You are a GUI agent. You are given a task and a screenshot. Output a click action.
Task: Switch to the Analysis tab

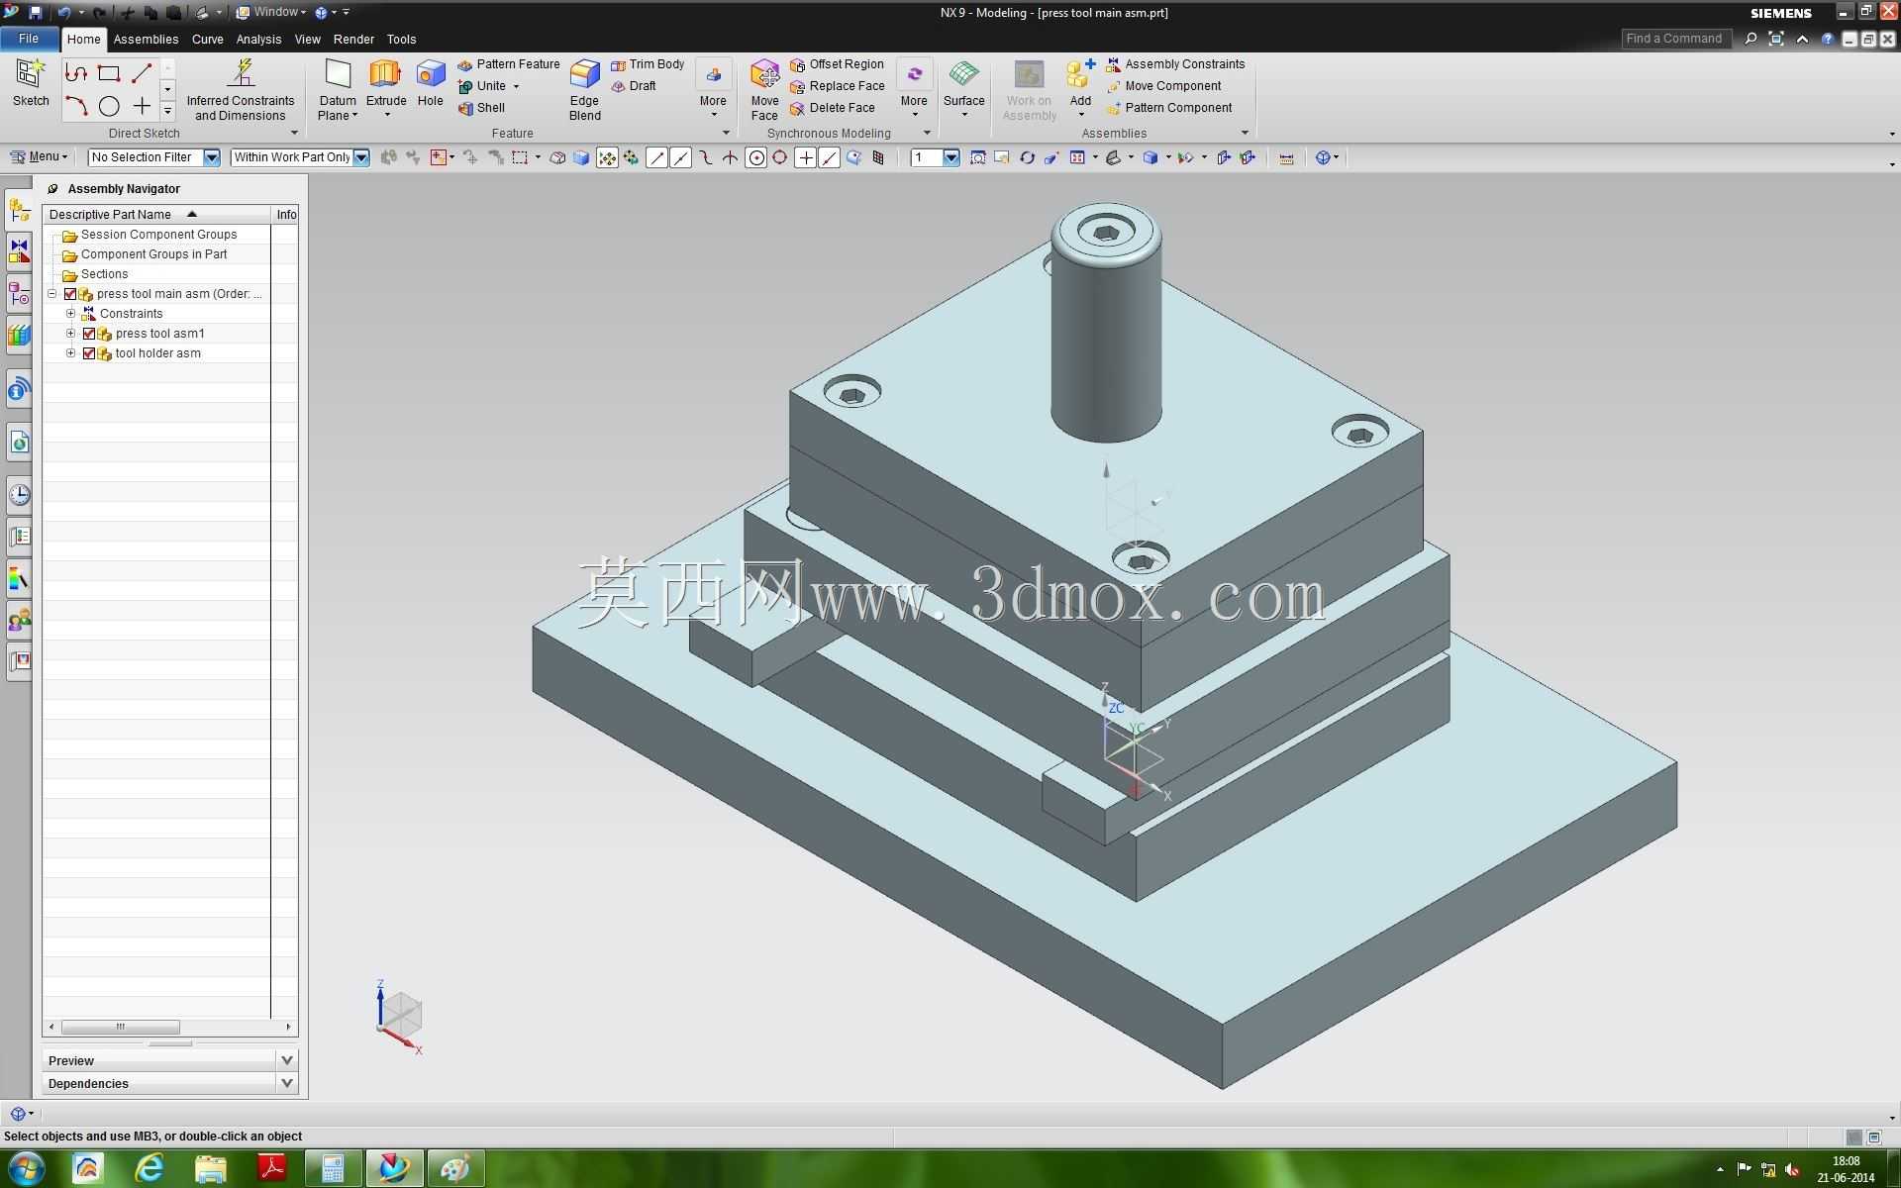[x=258, y=40]
